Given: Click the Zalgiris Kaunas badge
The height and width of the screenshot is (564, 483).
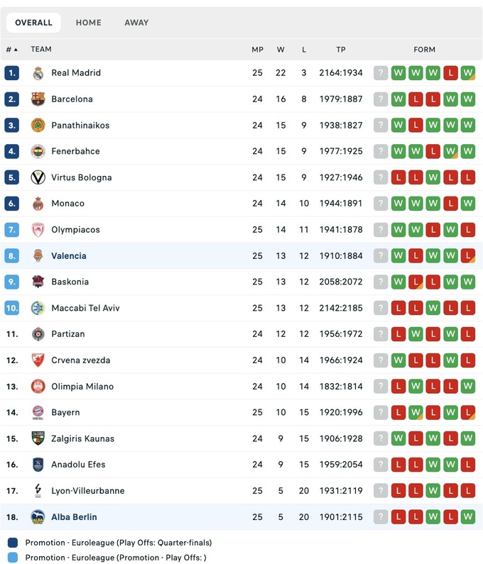Looking at the screenshot, I should click(x=38, y=438).
